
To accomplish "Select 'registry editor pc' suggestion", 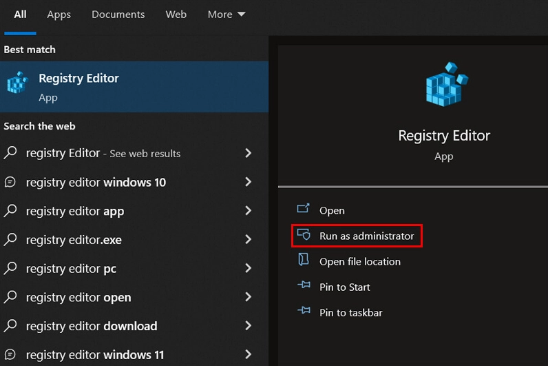I will click(134, 268).
